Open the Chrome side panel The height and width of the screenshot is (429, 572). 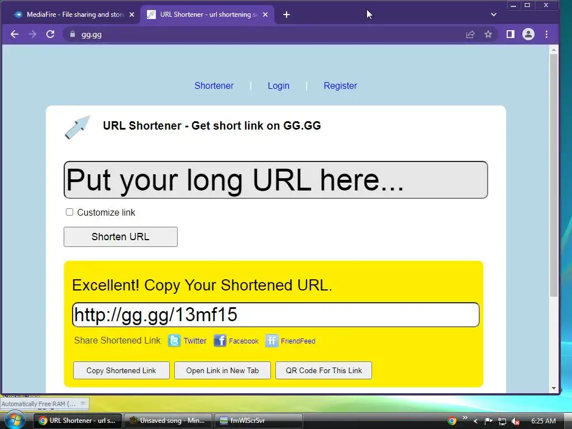tap(511, 34)
